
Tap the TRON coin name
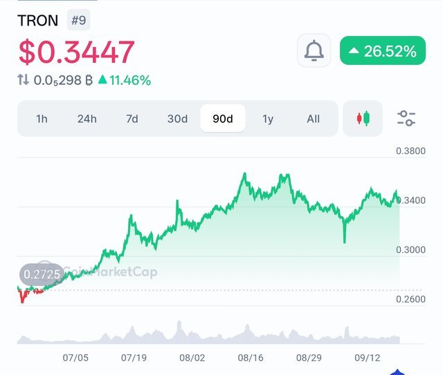point(38,20)
